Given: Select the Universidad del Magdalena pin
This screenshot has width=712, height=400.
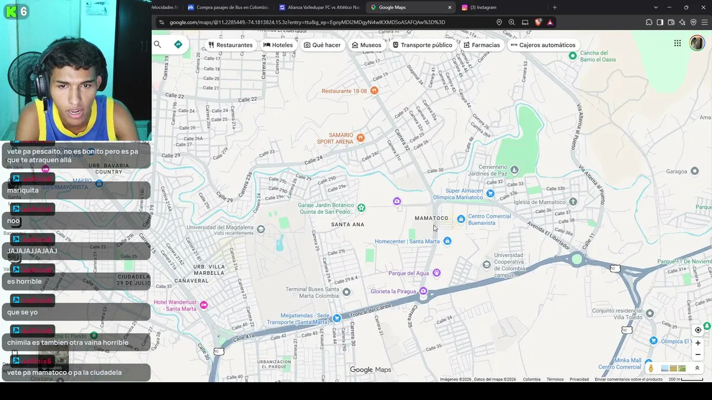Looking at the screenshot, I should tap(261, 229).
